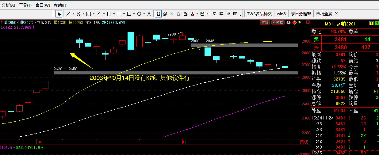Open the 帮助(H) menu
The image size is (379, 155).
(x=60, y=5)
